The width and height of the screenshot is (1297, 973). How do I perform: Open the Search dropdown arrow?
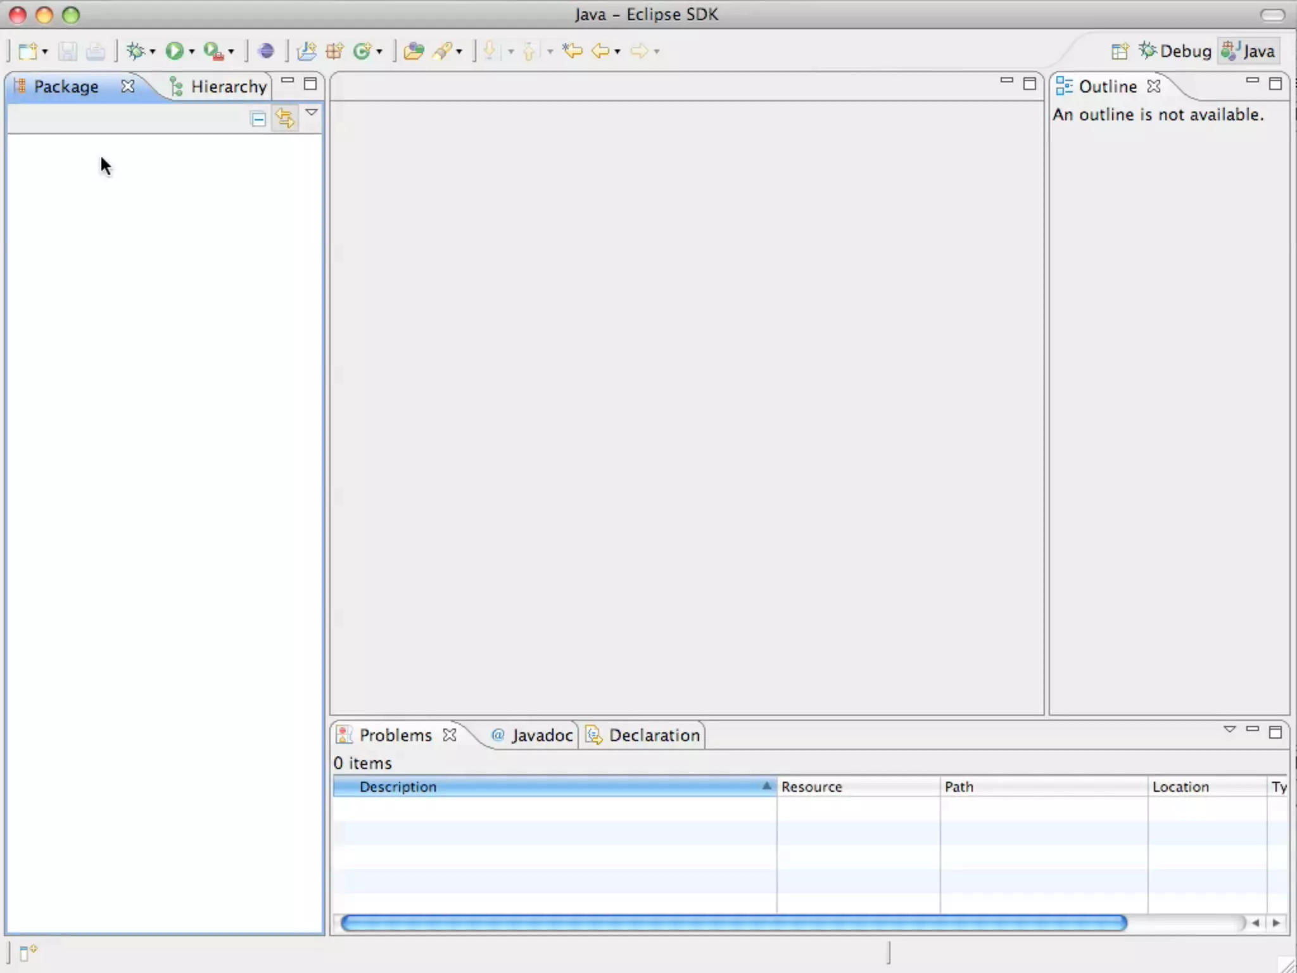tap(459, 52)
